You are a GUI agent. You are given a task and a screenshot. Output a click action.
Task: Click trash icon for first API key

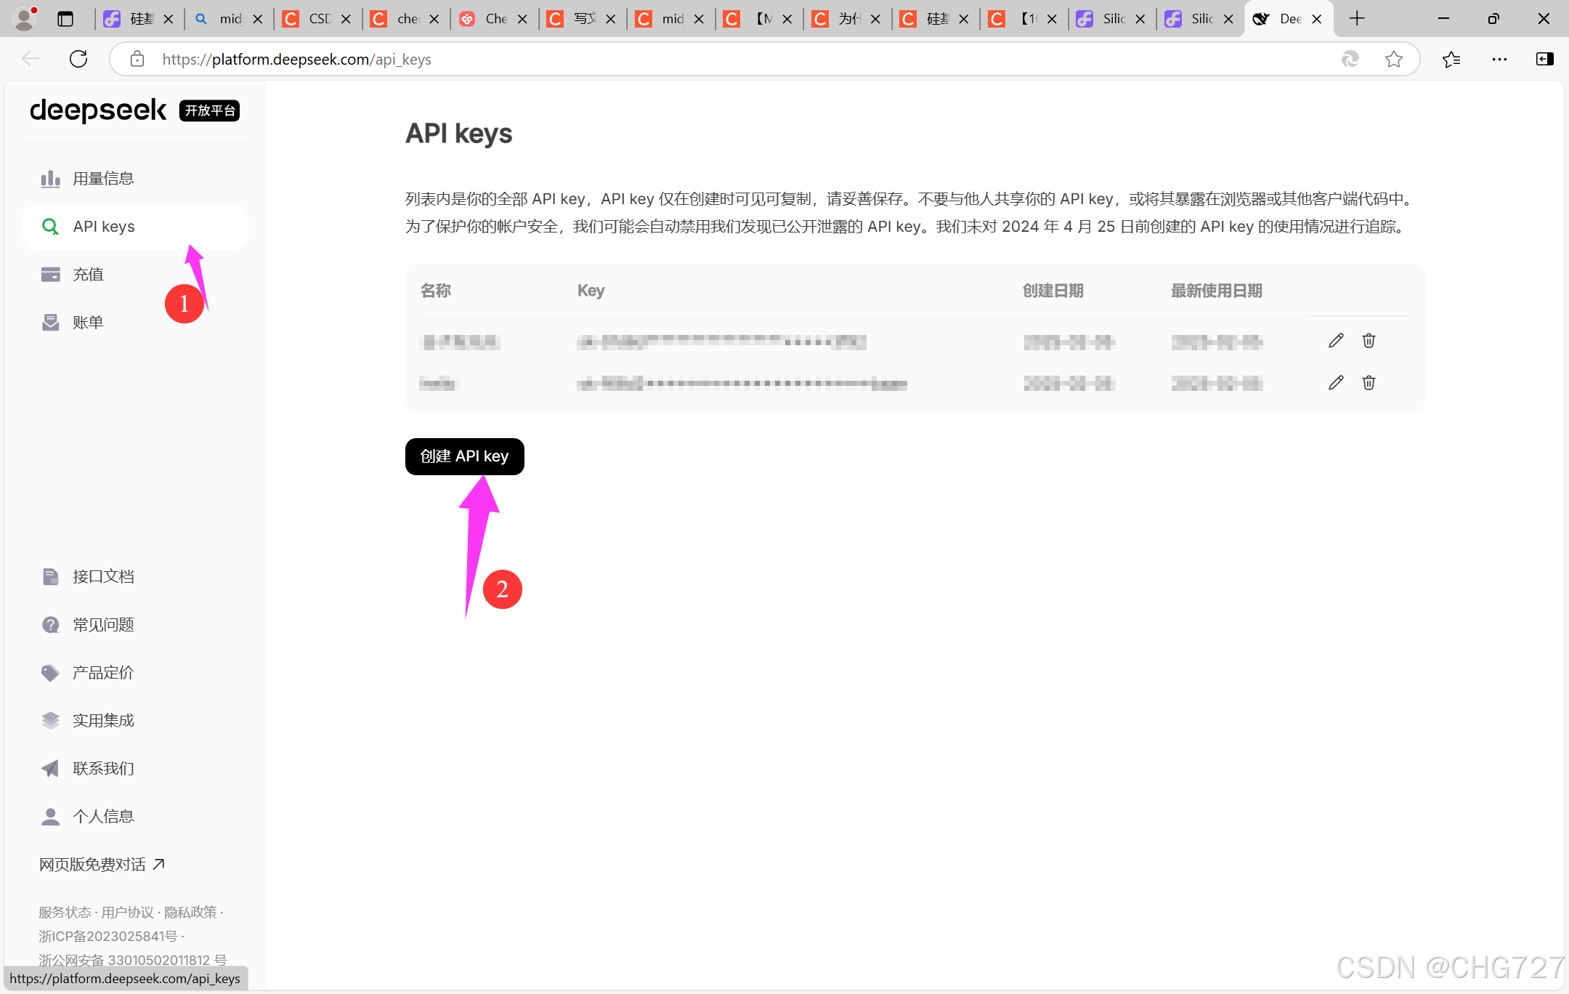point(1369,341)
